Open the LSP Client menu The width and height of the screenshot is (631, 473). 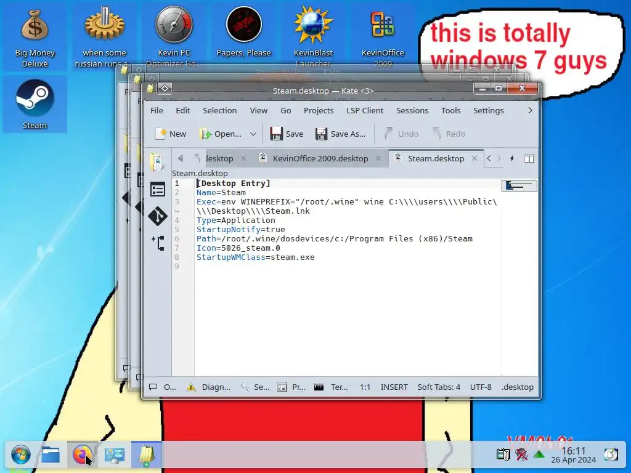tap(365, 111)
